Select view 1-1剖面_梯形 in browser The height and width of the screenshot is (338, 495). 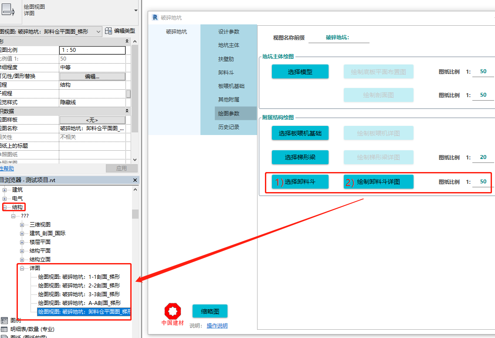pos(79,277)
